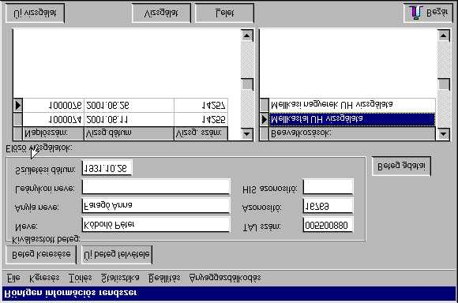The width and height of the screenshot is (458, 303).
Task: Click the Születési dátum field
Action: pos(107,168)
